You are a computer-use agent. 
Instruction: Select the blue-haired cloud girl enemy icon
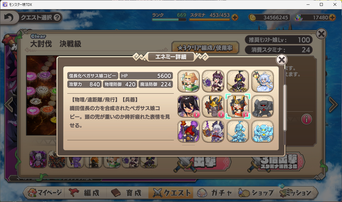[x=262, y=81]
